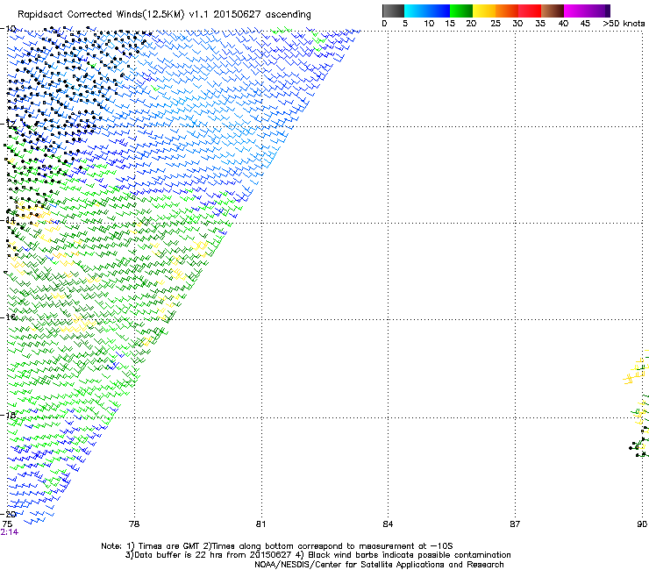Click the longitude label '90'
The image size is (649, 570).
[x=642, y=524]
